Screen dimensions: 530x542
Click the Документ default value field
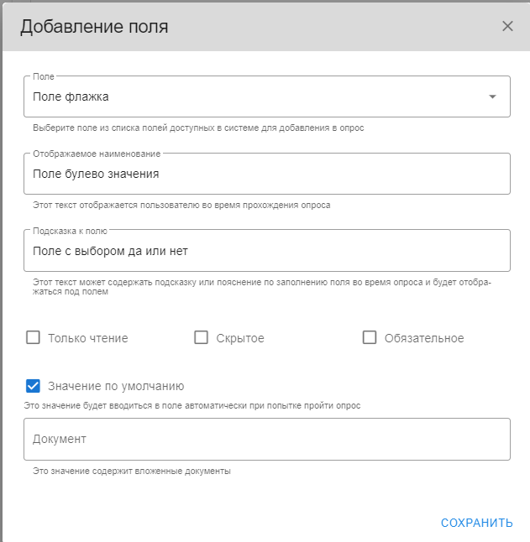coord(266,440)
